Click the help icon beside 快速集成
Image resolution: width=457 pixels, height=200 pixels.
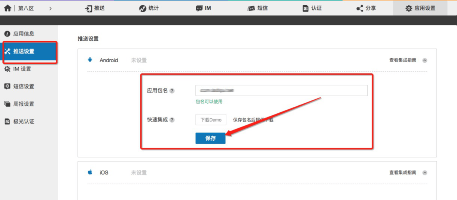172,120
